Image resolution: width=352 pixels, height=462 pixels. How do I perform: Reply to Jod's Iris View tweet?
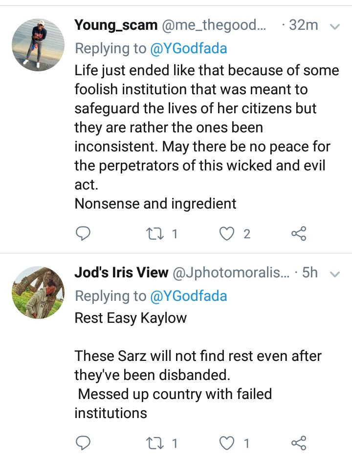pyautogui.click(x=84, y=443)
